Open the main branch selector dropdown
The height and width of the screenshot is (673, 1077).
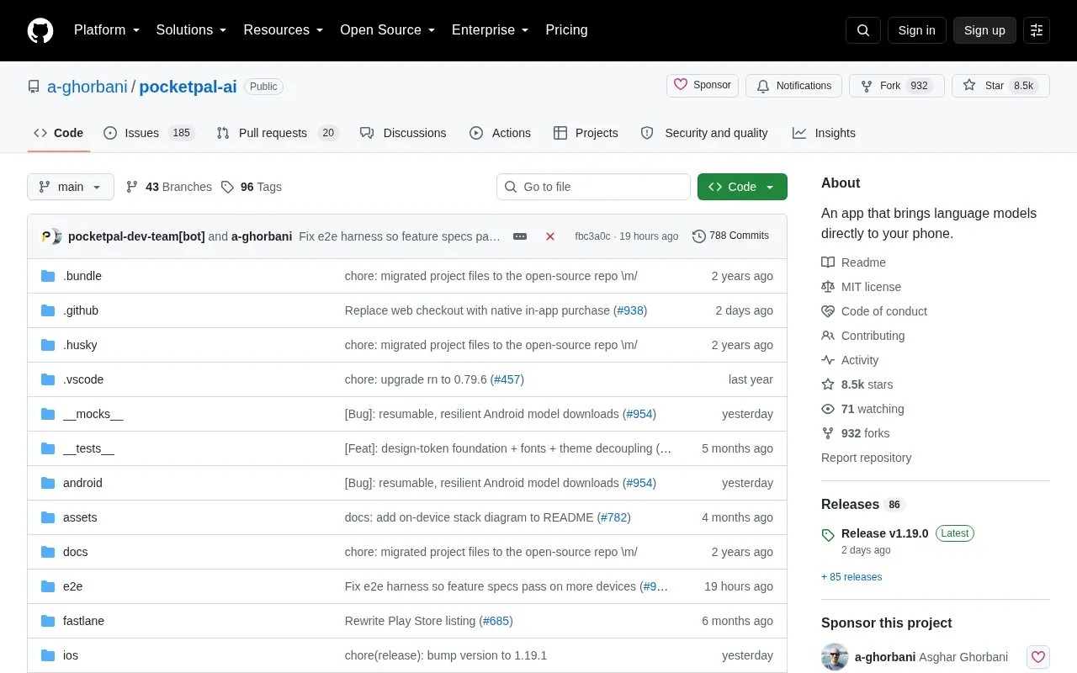point(71,187)
